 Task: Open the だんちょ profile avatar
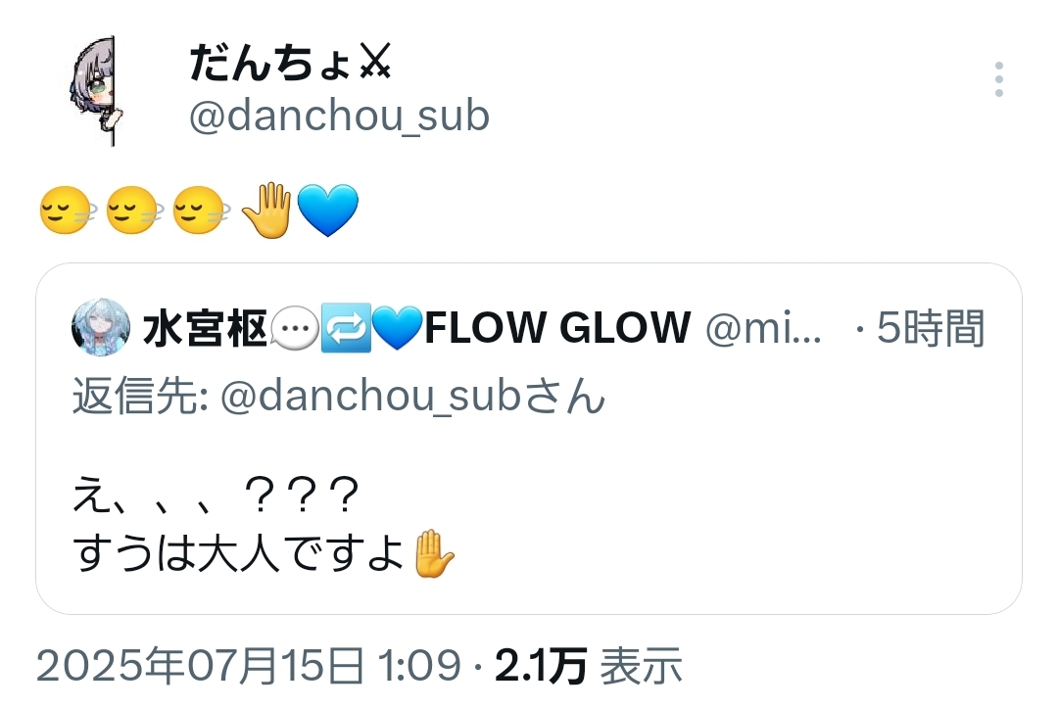[x=94, y=90]
